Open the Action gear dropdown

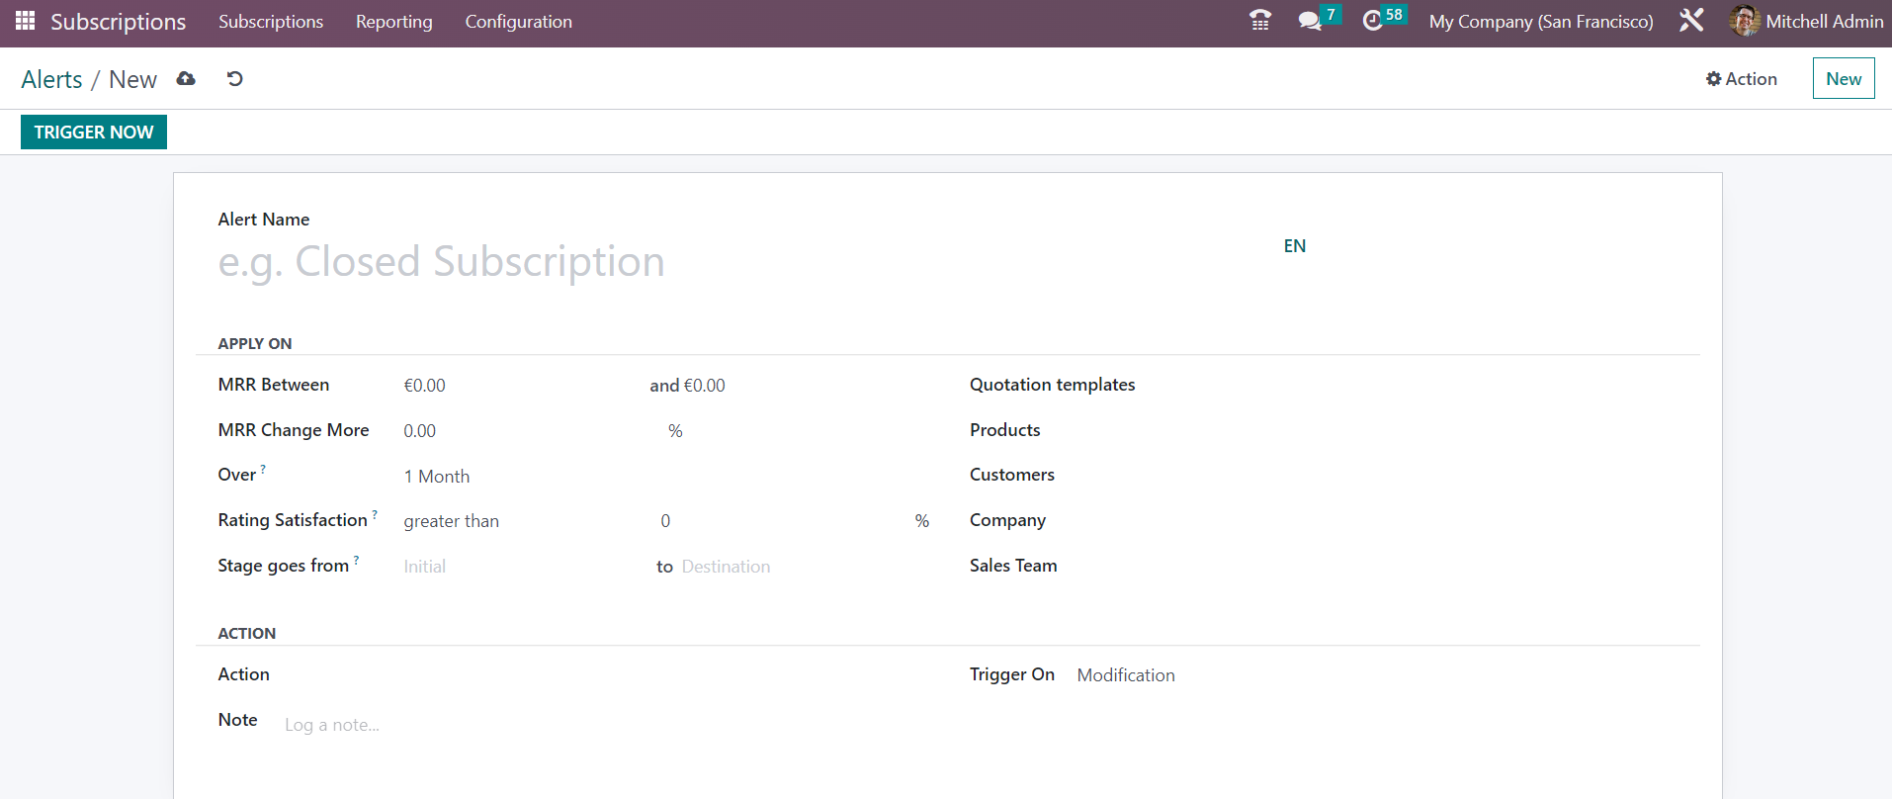coord(1742,79)
